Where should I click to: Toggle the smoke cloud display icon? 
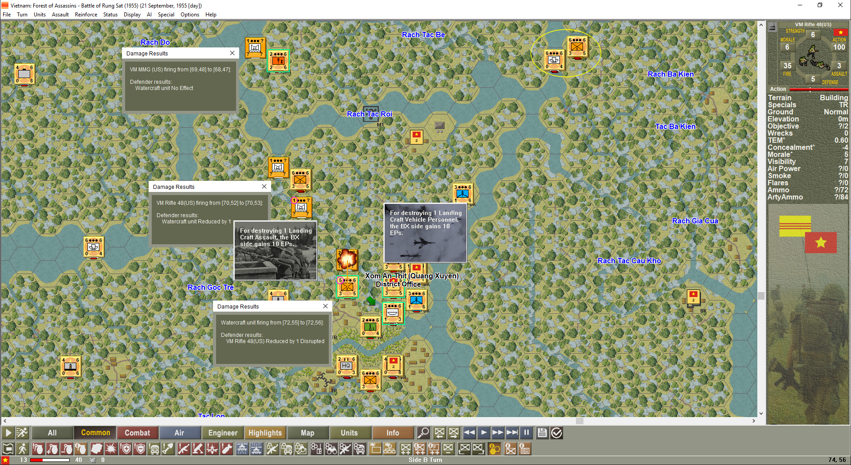pyautogui.click(x=96, y=449)
